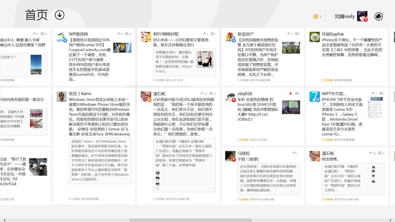
Task: Click the compose new post icon
Action: pyautogui.click(x=378, y=16)
